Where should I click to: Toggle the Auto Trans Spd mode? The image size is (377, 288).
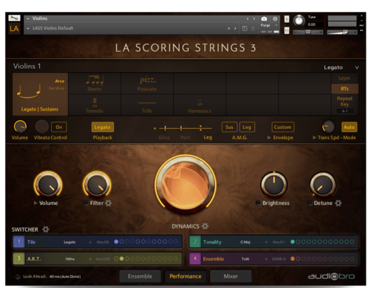349,127
